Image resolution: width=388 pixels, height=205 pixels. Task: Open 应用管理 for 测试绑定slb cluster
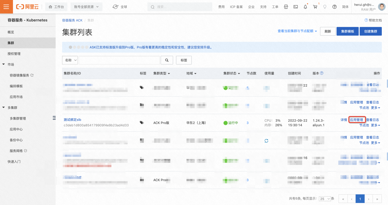point(357,120)
